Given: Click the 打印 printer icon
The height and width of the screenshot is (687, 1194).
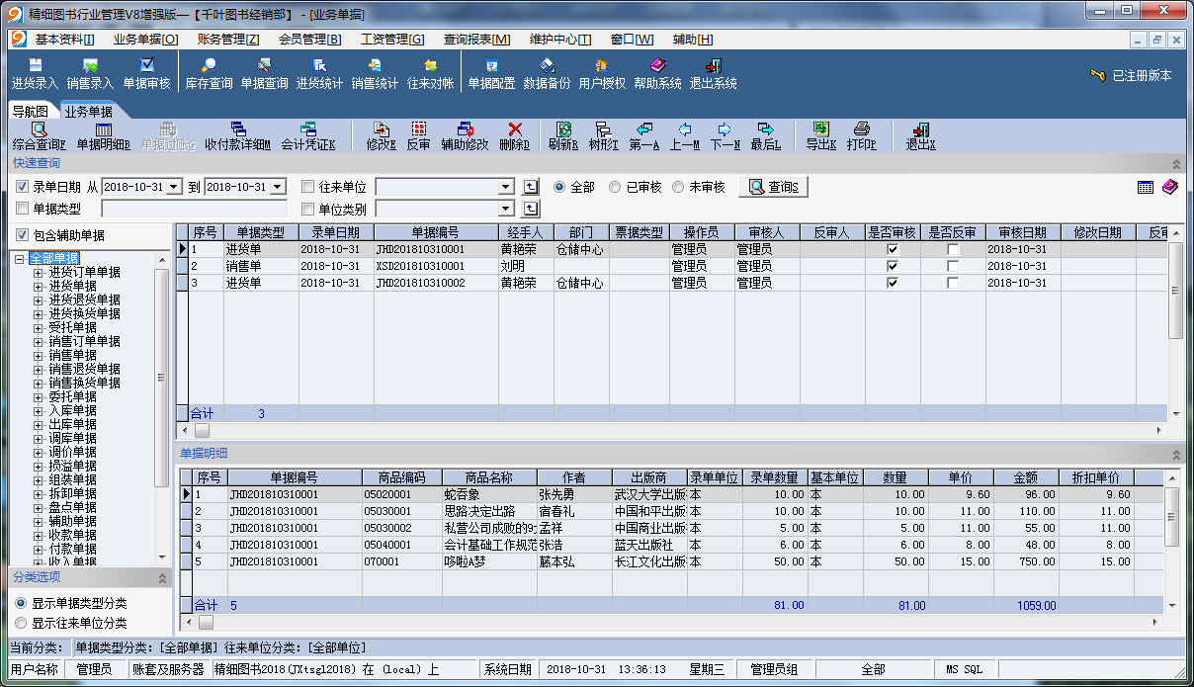Looking at the screenshot, I should [x=861, y=136].
